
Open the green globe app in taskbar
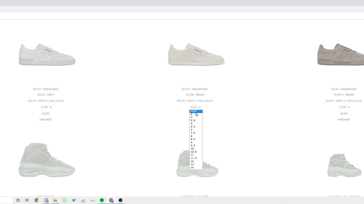click(65, 200)
